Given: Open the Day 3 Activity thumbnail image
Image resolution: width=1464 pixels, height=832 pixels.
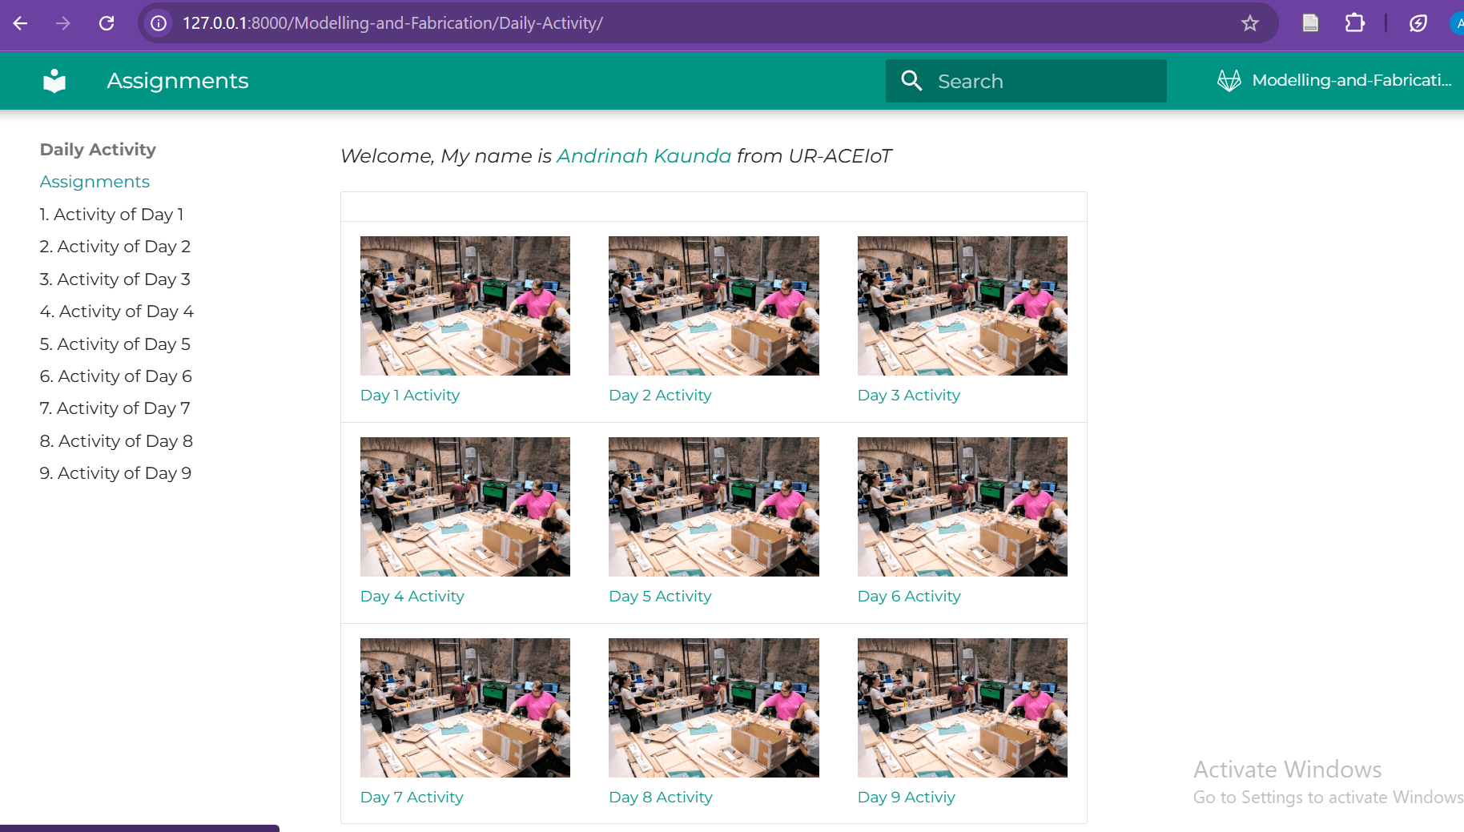Looking at the screenshot, I should point(962,305).
